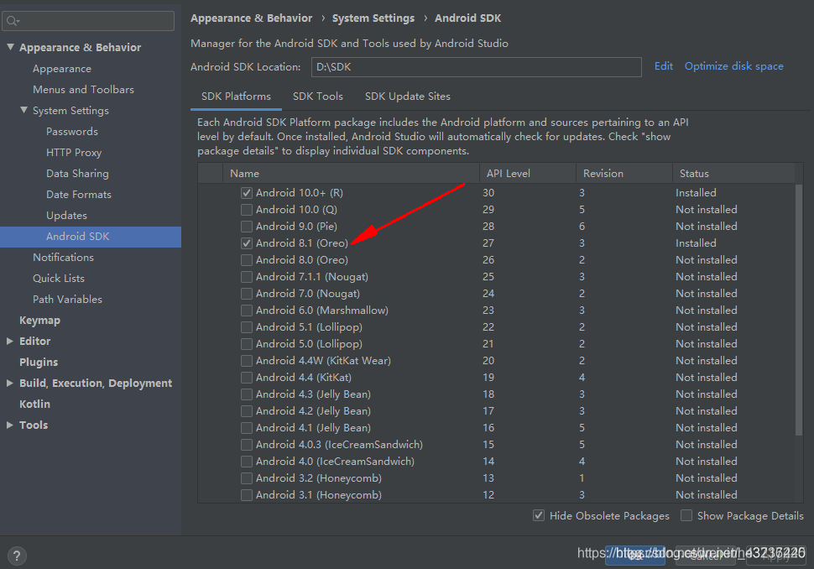This screenshot has width=814, height=569.
Task: Sort by Name column header
Action: (x=351, y=174)
